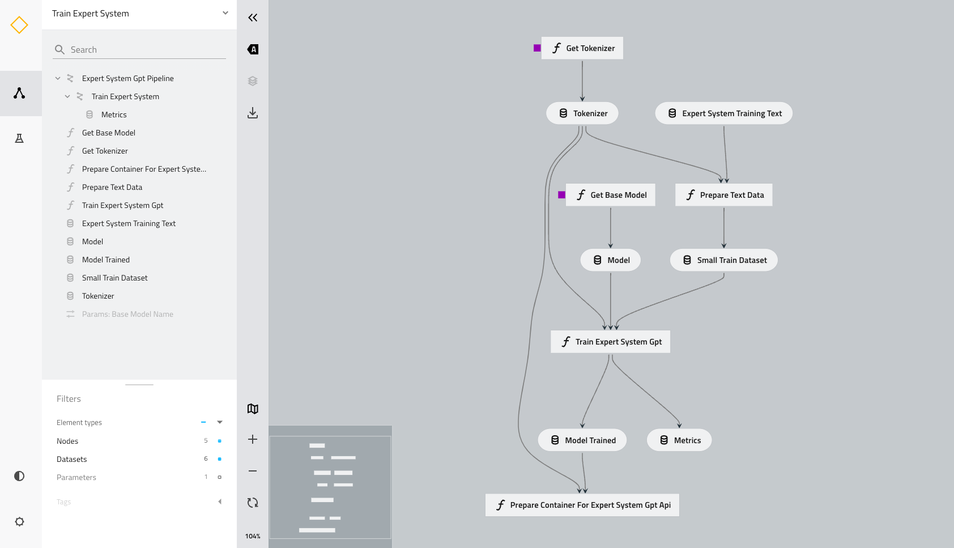Expand the Tags filter section
Viewport: 954px width, 548px height.
click(220, 502)
